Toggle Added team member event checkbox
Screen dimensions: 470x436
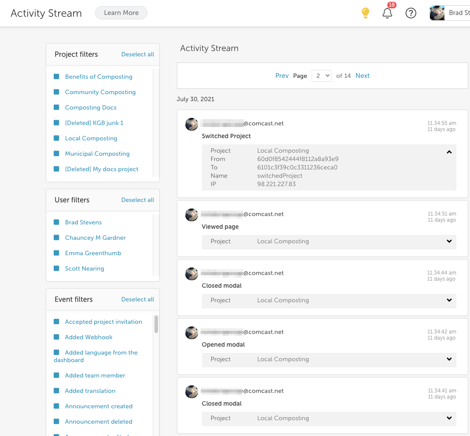[x=56, y=375]
